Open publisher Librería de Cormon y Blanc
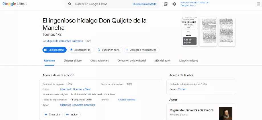The width and height of the screenshot is (262, 120). click(x=75, y=89)
